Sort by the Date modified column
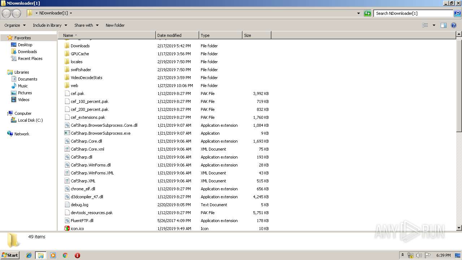462x260 pixels. (x=177, y=35)
